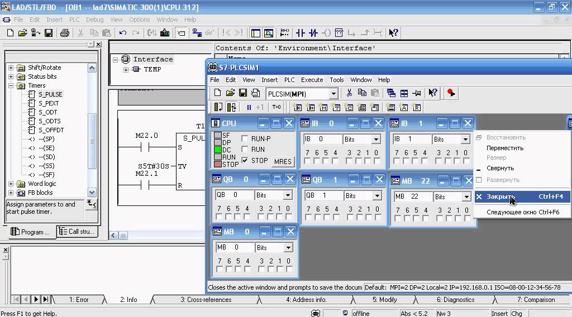Click the LAD toolbar context help arrow
This screenshot has height=317, width=572.
pyautogui.click(x=393, y=33)
